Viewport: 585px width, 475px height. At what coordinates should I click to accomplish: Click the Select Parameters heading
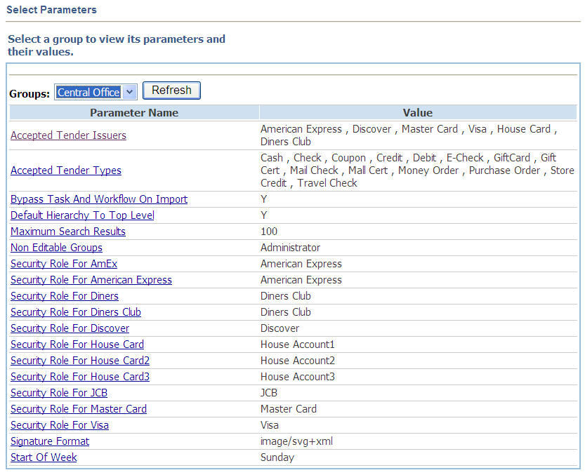(x=51, y=10)
